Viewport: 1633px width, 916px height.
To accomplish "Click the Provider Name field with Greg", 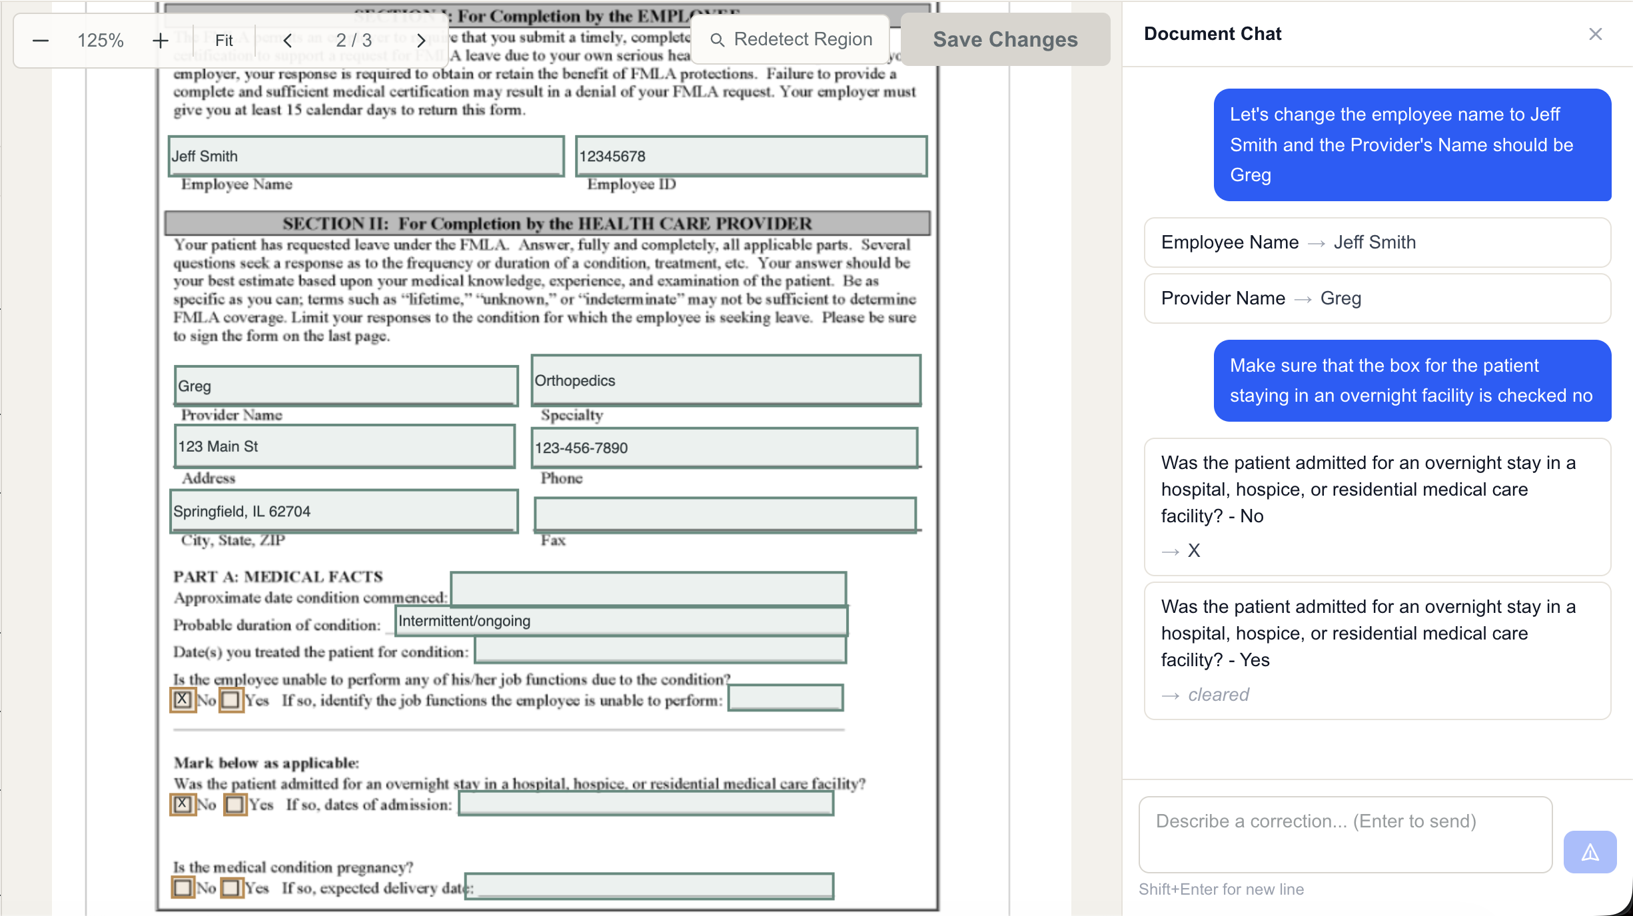I will pos(346,386).
